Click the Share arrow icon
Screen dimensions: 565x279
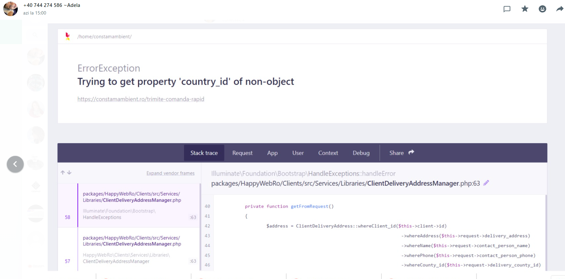[x=411, y=152]
